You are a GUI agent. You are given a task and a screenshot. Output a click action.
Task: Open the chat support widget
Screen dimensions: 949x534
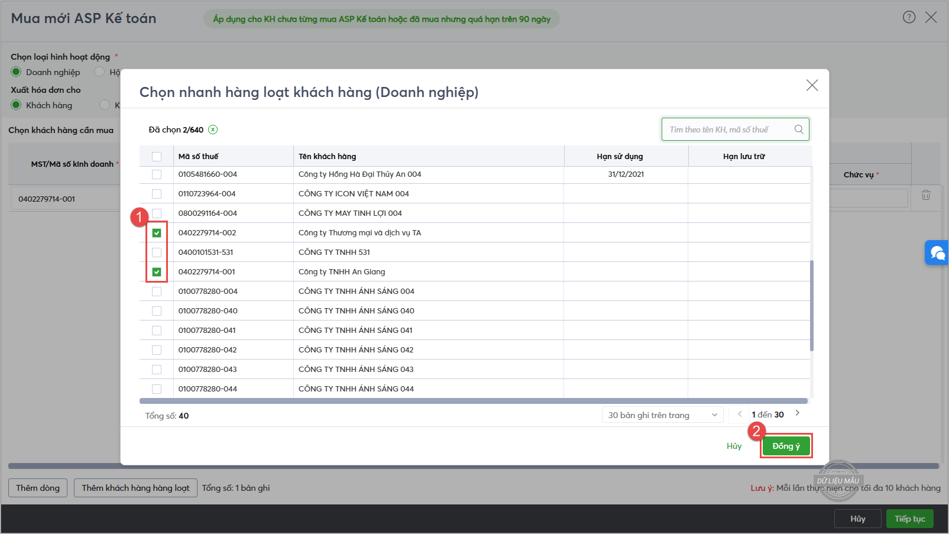point(937,253)
